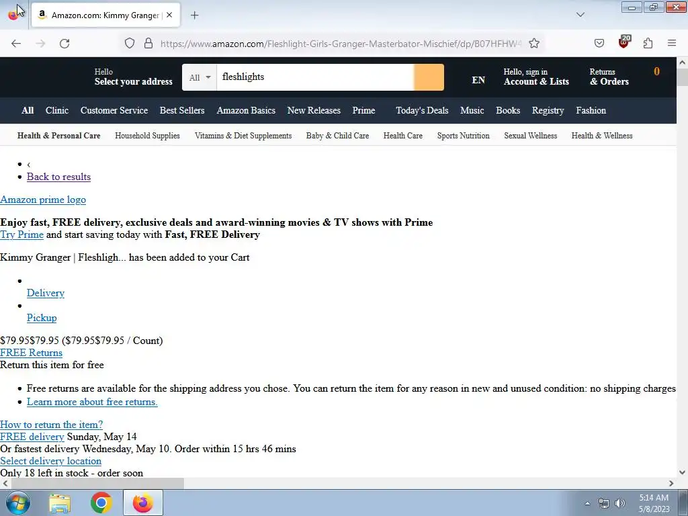Select the Sexual Wellness subnav
Screen dimensions: 688x516
pyautogui.click(x=531, y=136)
